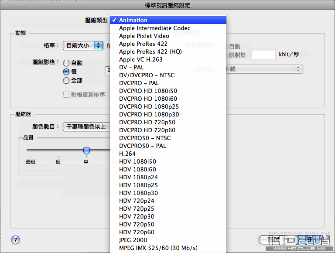This screenshot has height=253, width=335.
Task: Click the keyframe interval number field
Action: 108,71
